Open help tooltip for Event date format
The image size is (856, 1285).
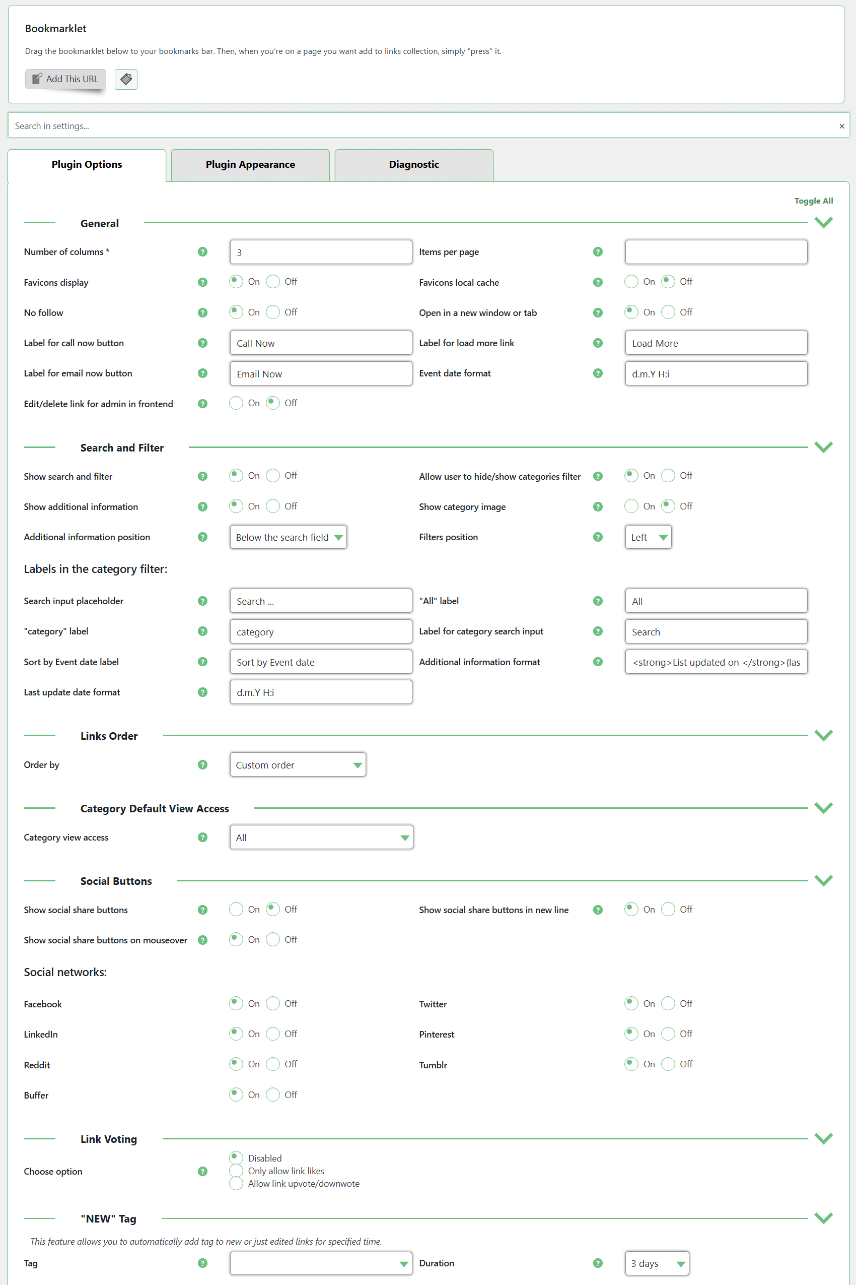(x=597, y=373)
